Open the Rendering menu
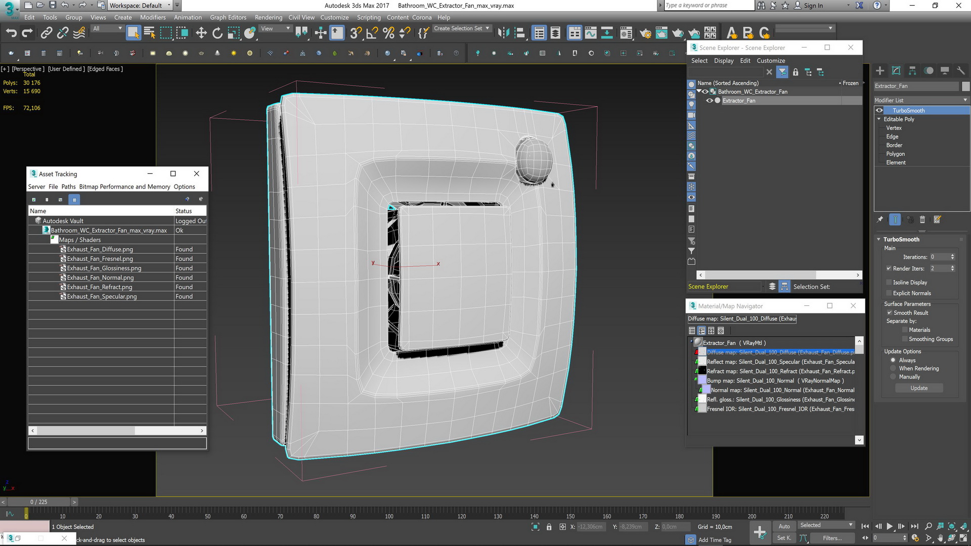The height and width of the screenshot is (546, 971). coord(269,17)
